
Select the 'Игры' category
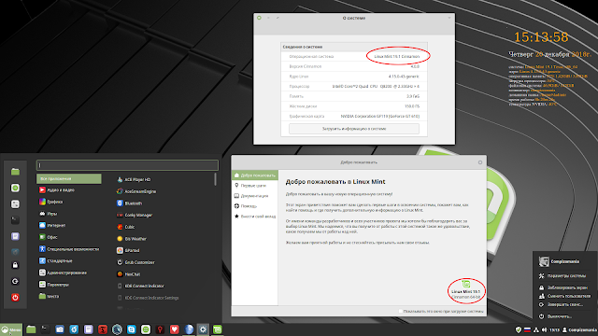coord(69,214)
